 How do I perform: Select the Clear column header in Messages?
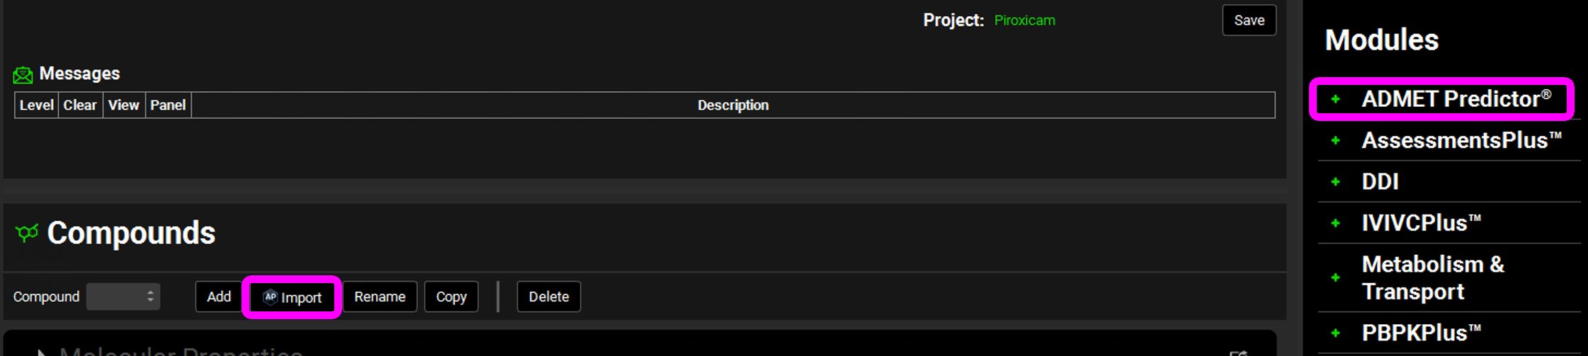coord(80,105)
